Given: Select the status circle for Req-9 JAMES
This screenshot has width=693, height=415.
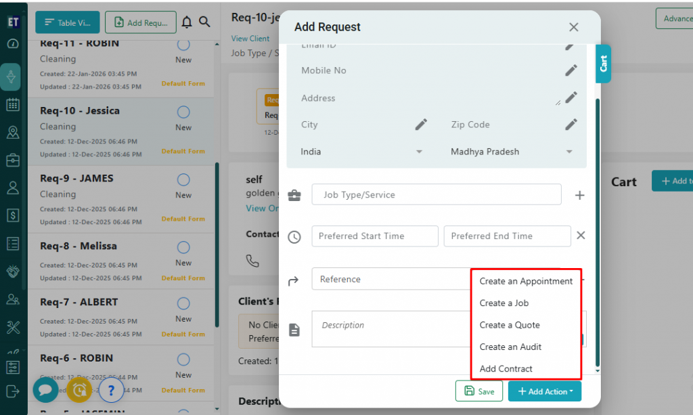Looking at the screenshot, I should click(x=183, y=179).
